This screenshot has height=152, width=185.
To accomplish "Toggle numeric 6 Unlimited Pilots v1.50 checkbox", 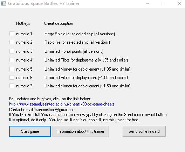I will pyautogui.click(x=12, y=78).
